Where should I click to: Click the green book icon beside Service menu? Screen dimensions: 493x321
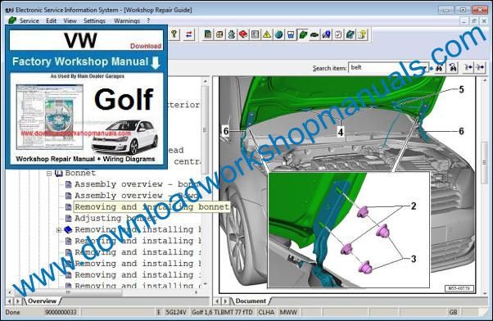coord(12,20)
